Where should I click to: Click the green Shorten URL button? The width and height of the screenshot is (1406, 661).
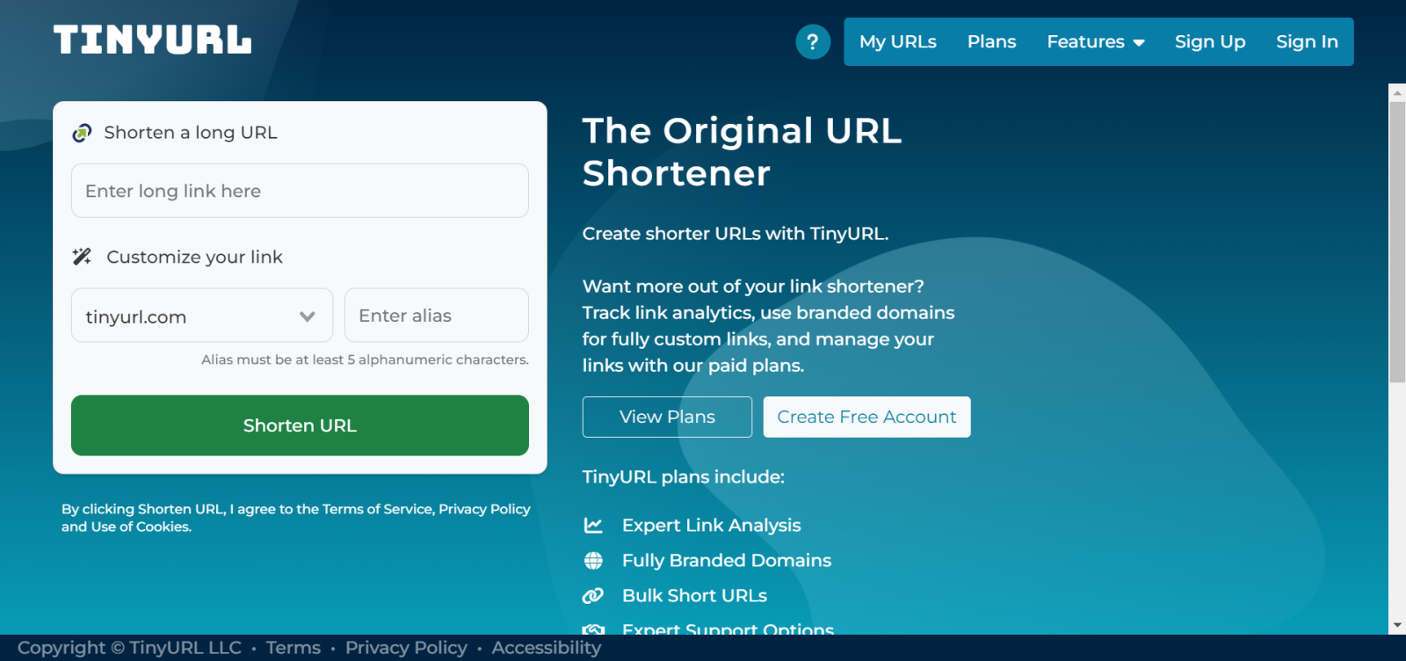click(x=300, y=425)
